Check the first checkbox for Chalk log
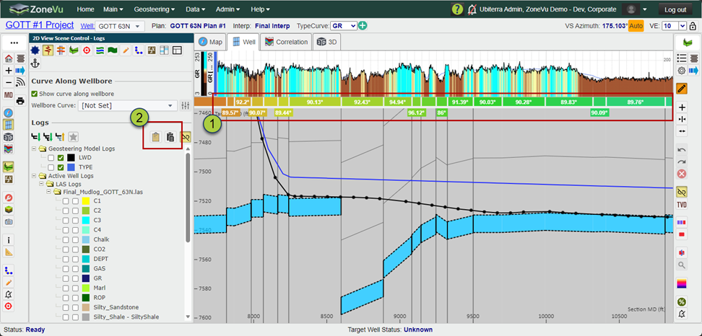 click(66, 239)
